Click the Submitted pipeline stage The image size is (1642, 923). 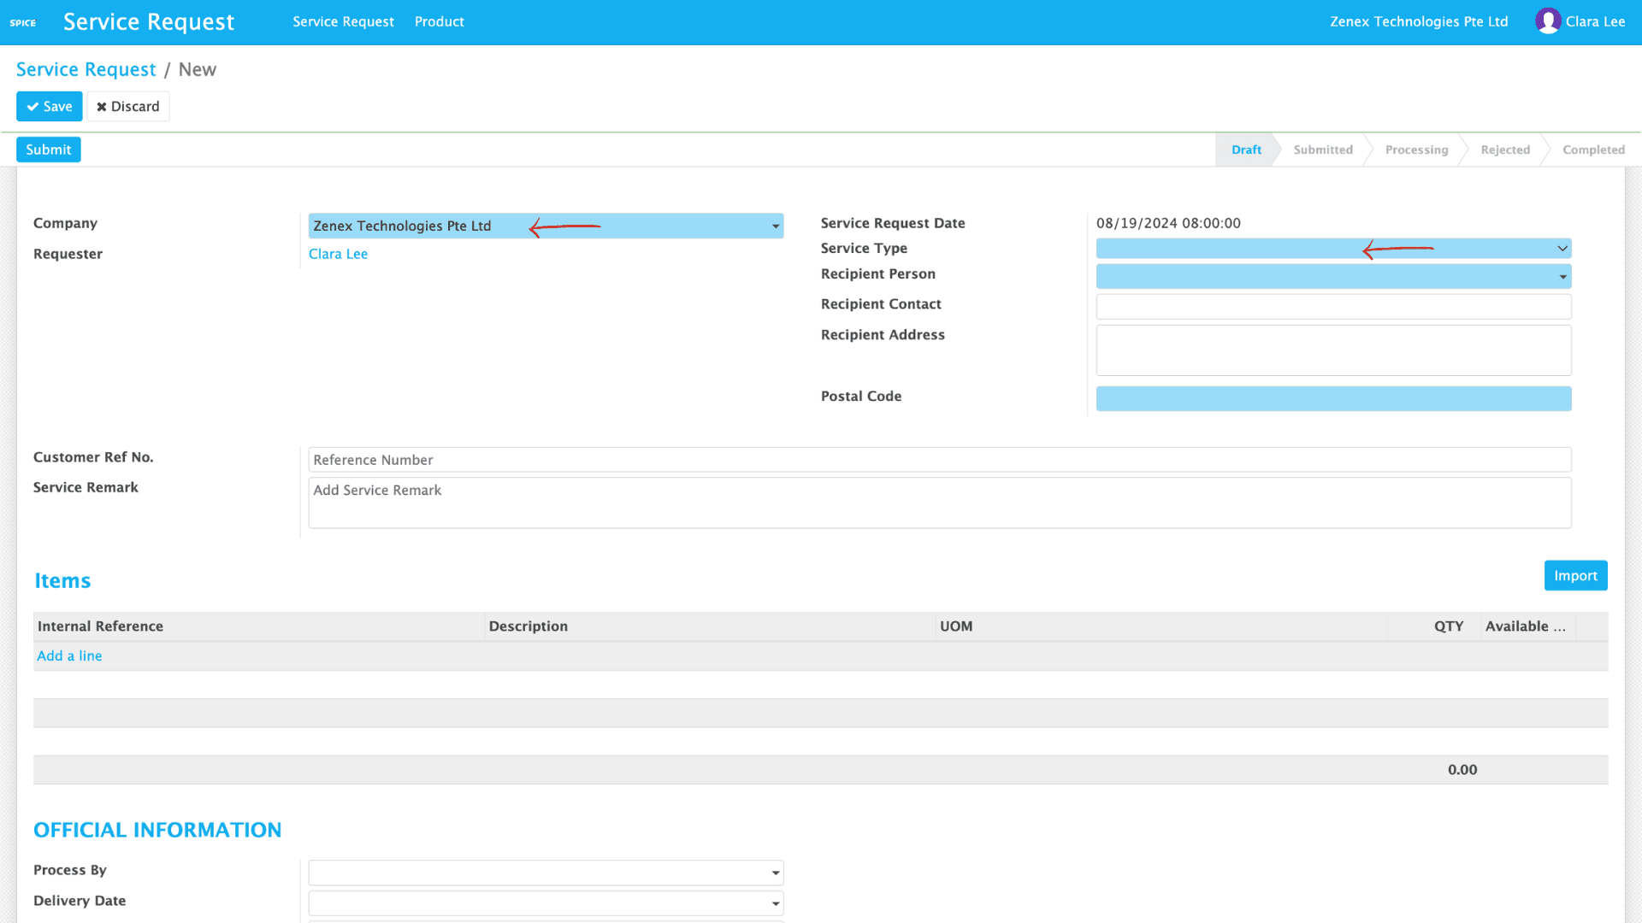coord(1323,150)
